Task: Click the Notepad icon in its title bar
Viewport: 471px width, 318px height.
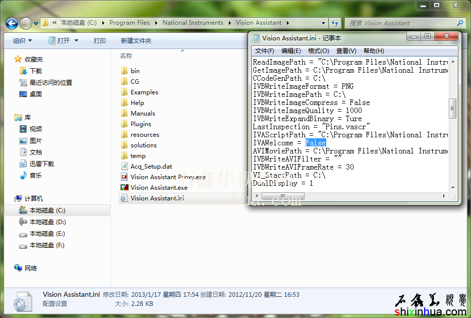Action: pos(256,38)
